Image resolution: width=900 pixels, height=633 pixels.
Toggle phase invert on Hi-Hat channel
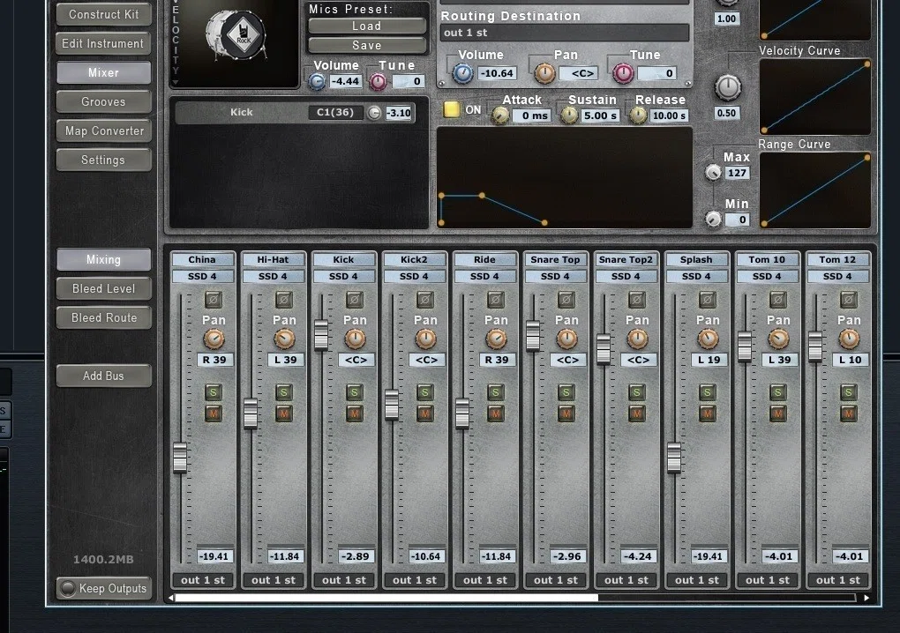coord(283,299)
